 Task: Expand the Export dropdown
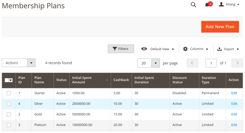point(238,49)
